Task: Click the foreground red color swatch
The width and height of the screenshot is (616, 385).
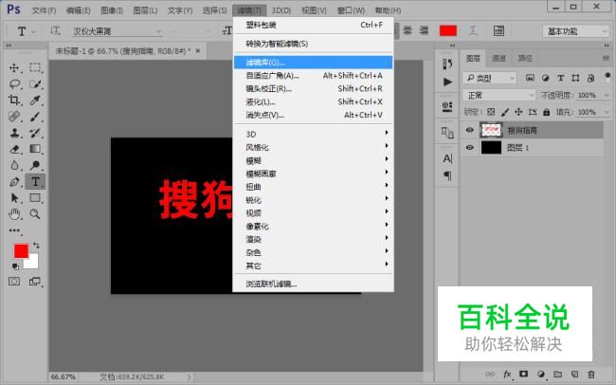Action: pos(21,251)
